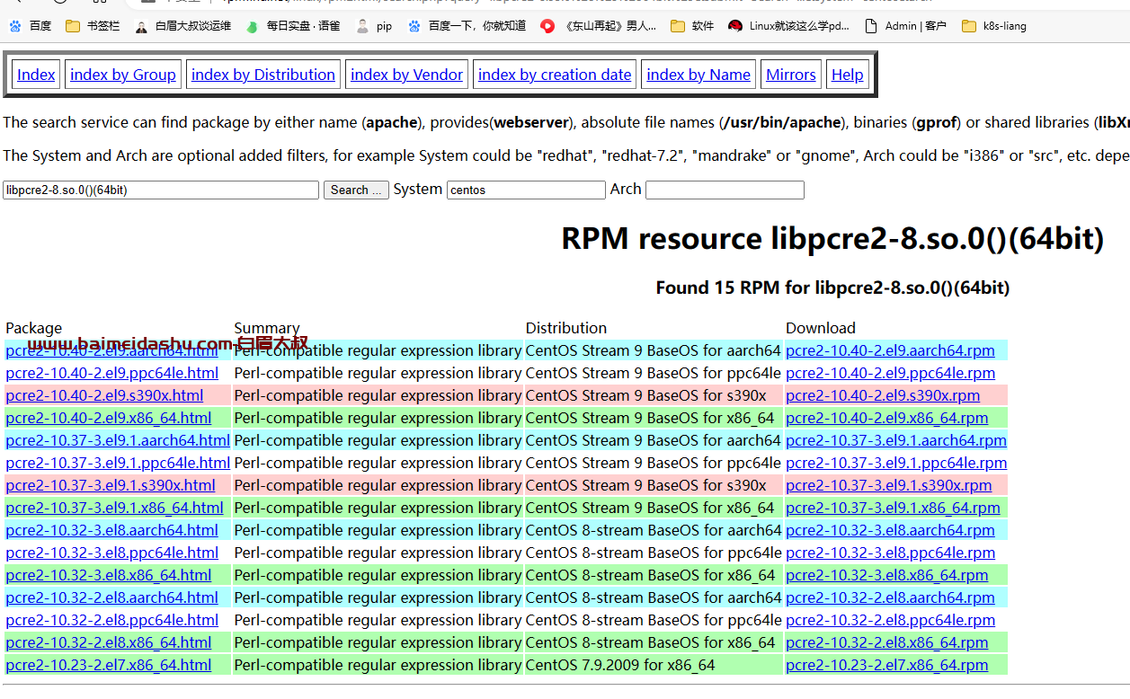Image resolution: width=1130 pixels, height=699 pixels.
Task: Open the k8s-liang bookmarks folder
Action: [x=993, y=26]
